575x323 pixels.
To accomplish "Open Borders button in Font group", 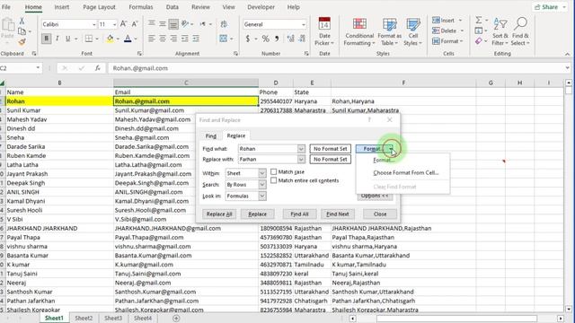I will (89, 39).
